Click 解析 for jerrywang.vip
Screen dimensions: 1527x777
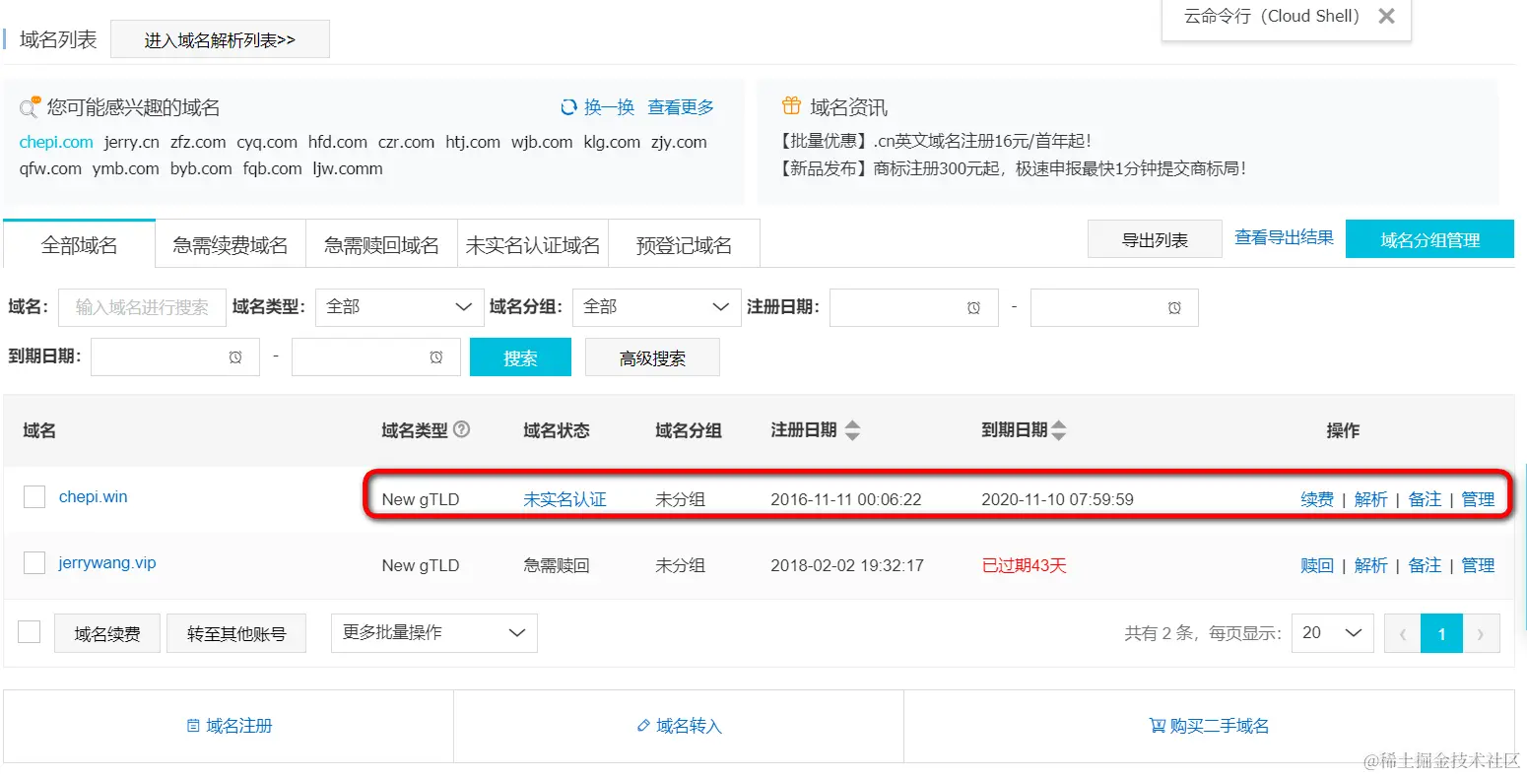coord(1370,565)
